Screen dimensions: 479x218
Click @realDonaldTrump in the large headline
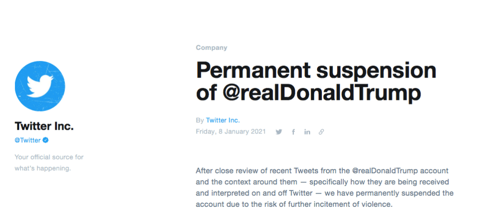coord(322,92)
